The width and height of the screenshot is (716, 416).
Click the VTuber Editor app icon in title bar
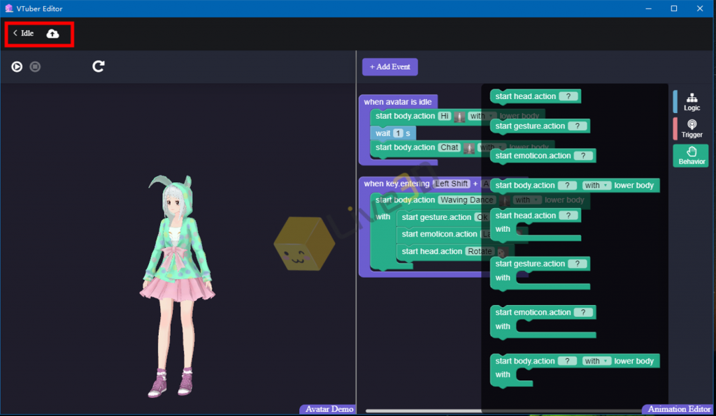[8, 8]
